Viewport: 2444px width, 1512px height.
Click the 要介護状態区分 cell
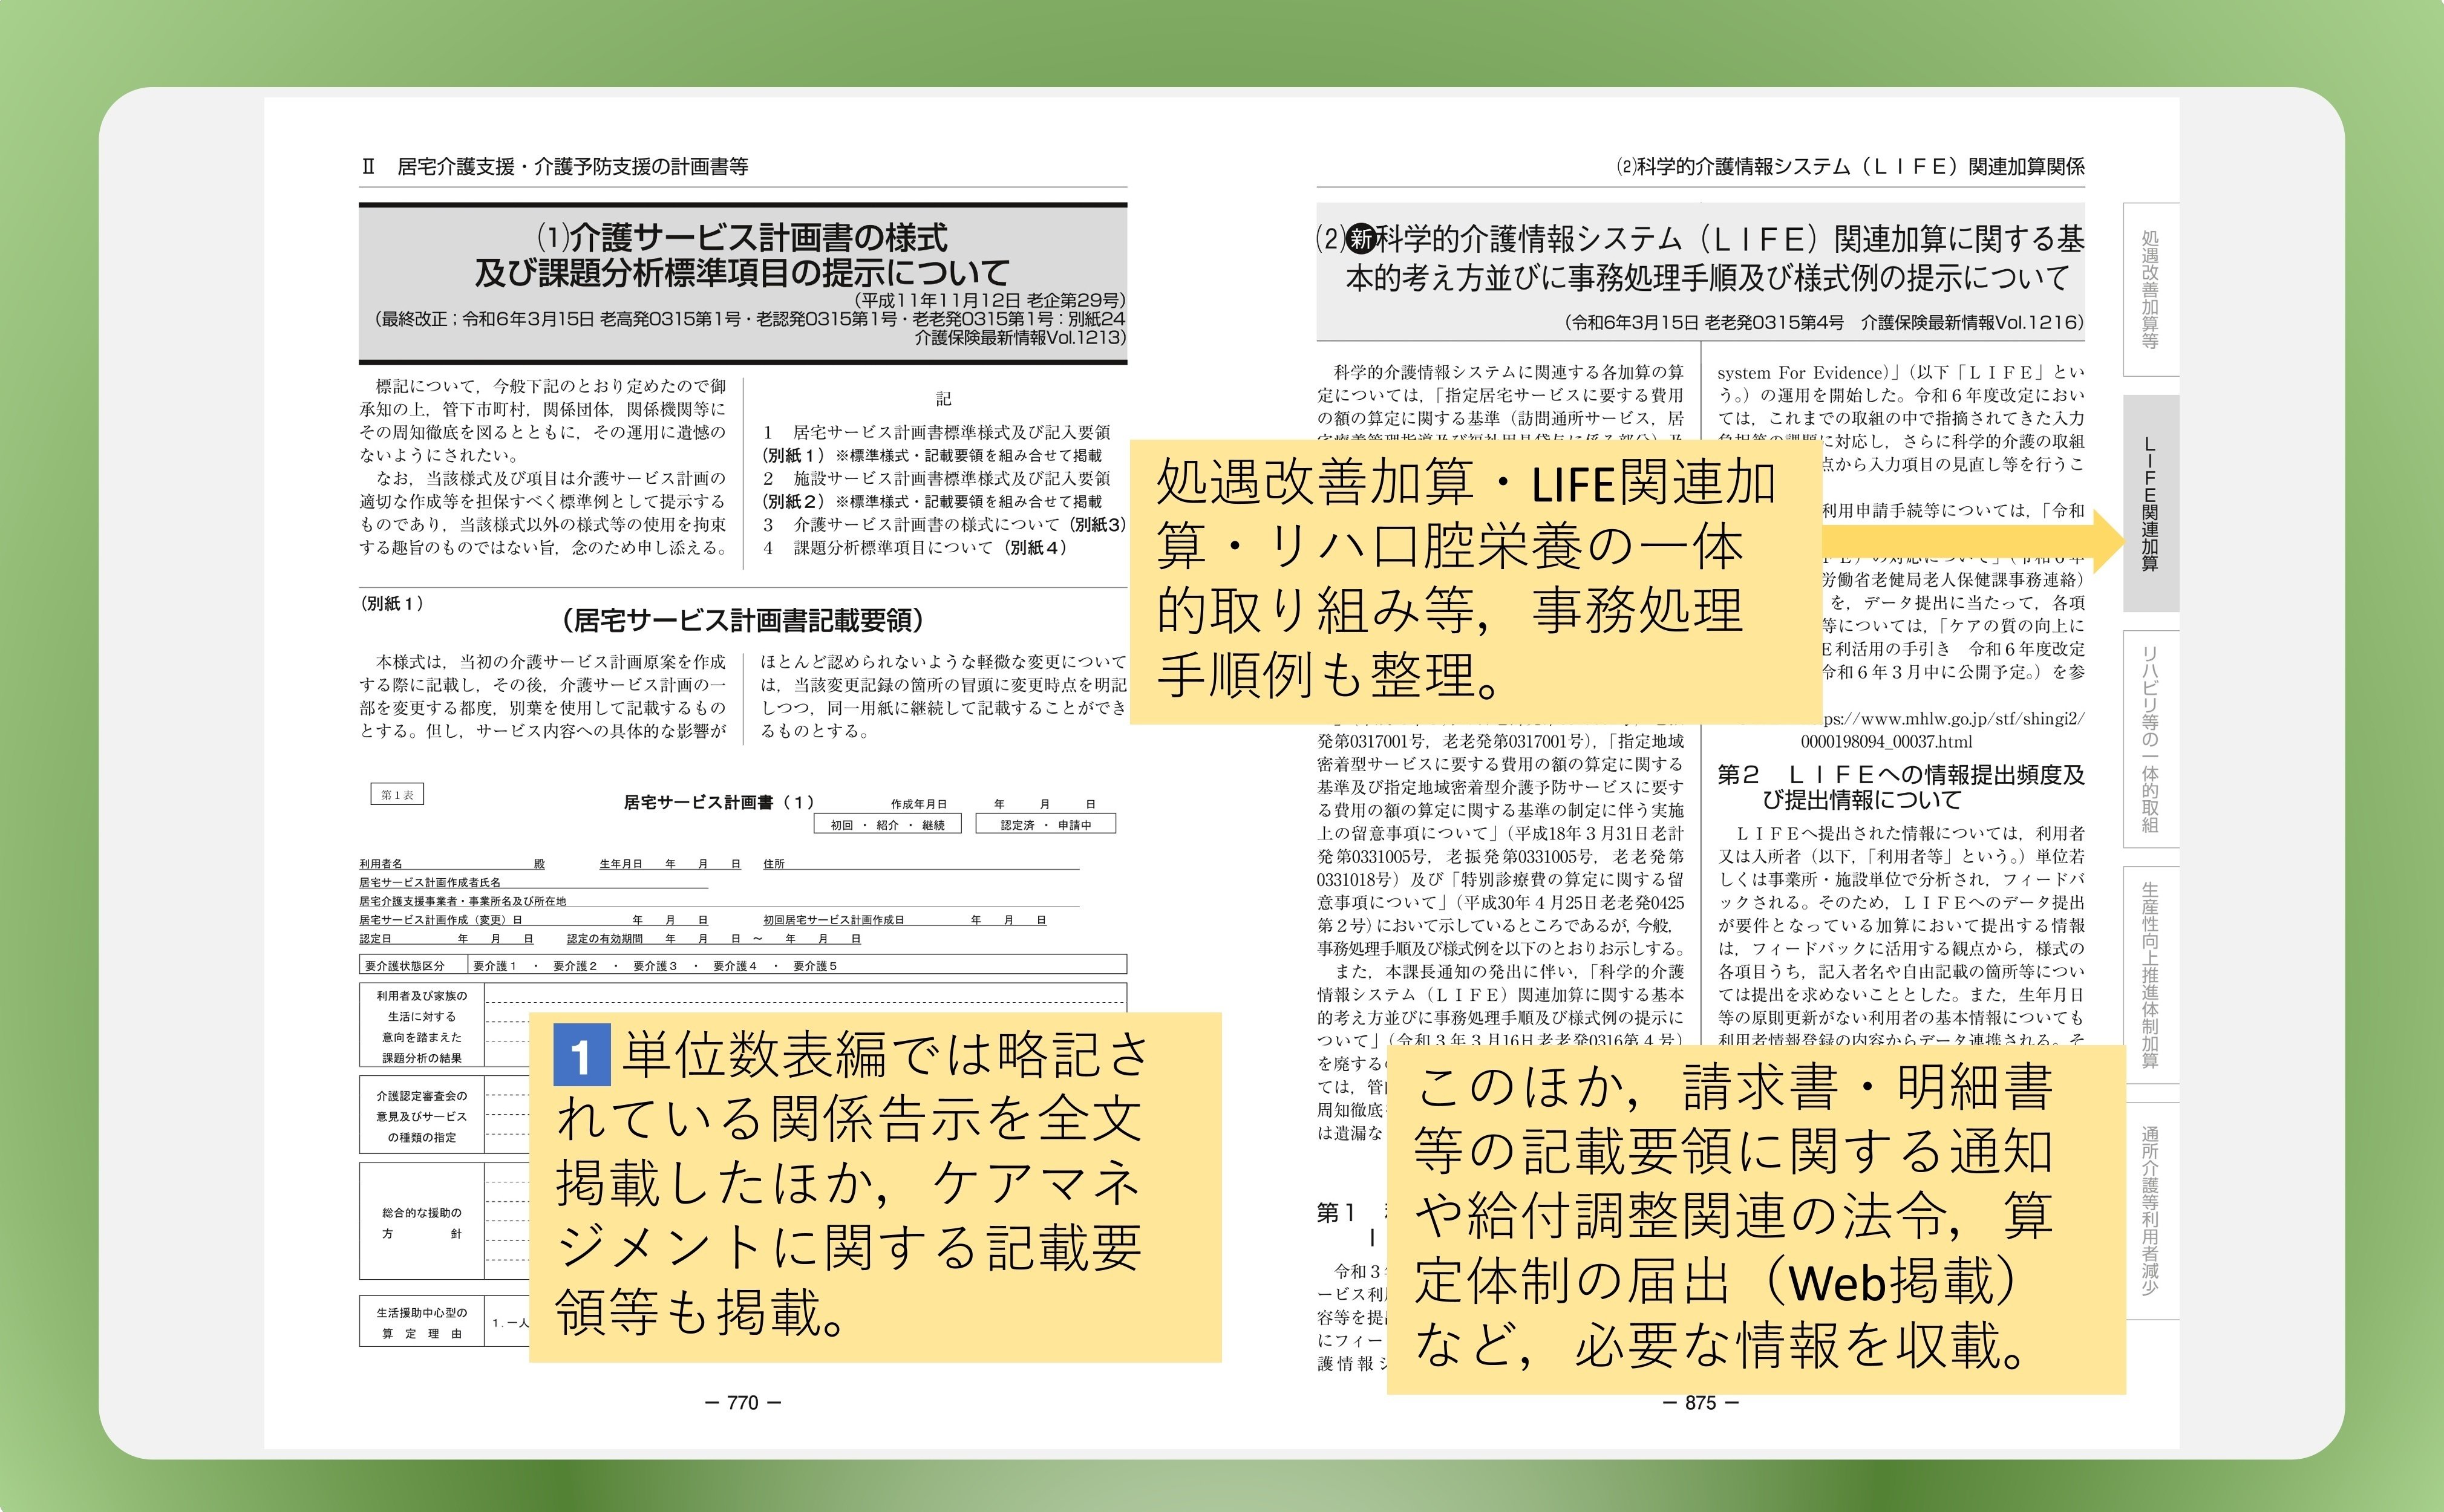click(413, 966)
